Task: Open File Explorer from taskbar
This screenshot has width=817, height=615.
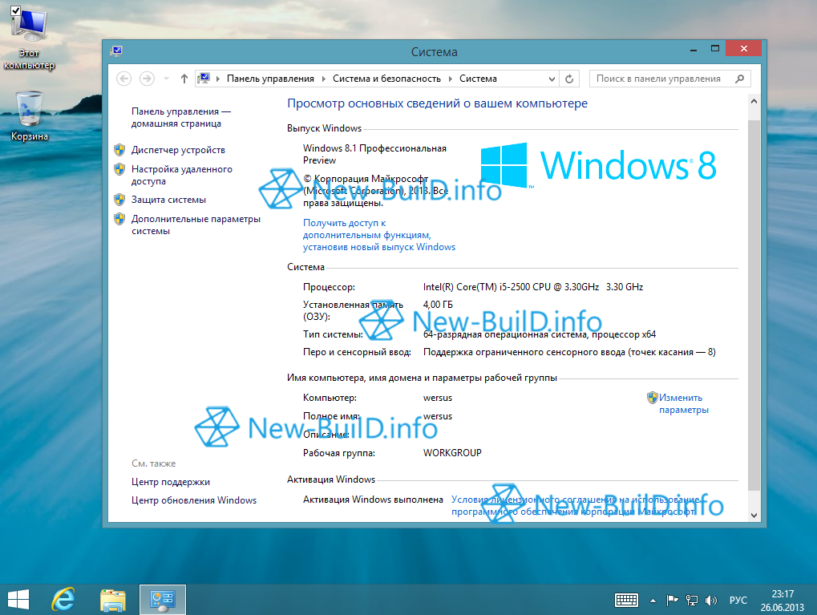Action: (112, 600)
